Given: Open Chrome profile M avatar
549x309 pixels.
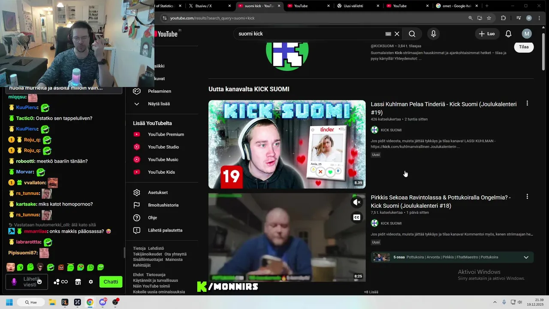Looking at the screenshot, I should click(x=529, y=18).
